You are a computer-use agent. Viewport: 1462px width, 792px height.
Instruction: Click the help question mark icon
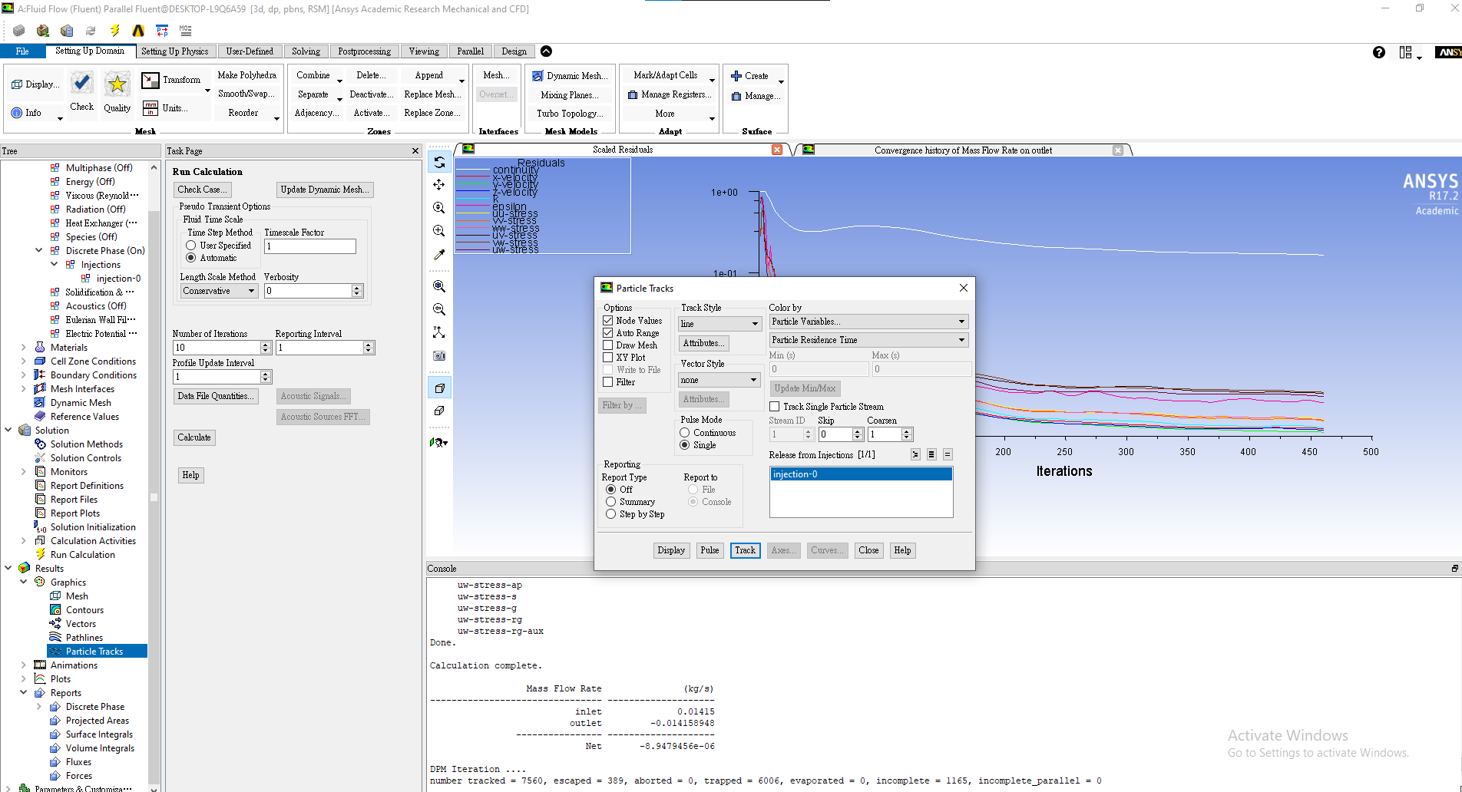(1379, 52)
